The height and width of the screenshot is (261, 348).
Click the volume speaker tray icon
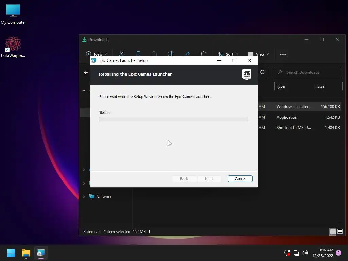click(305, 253)
